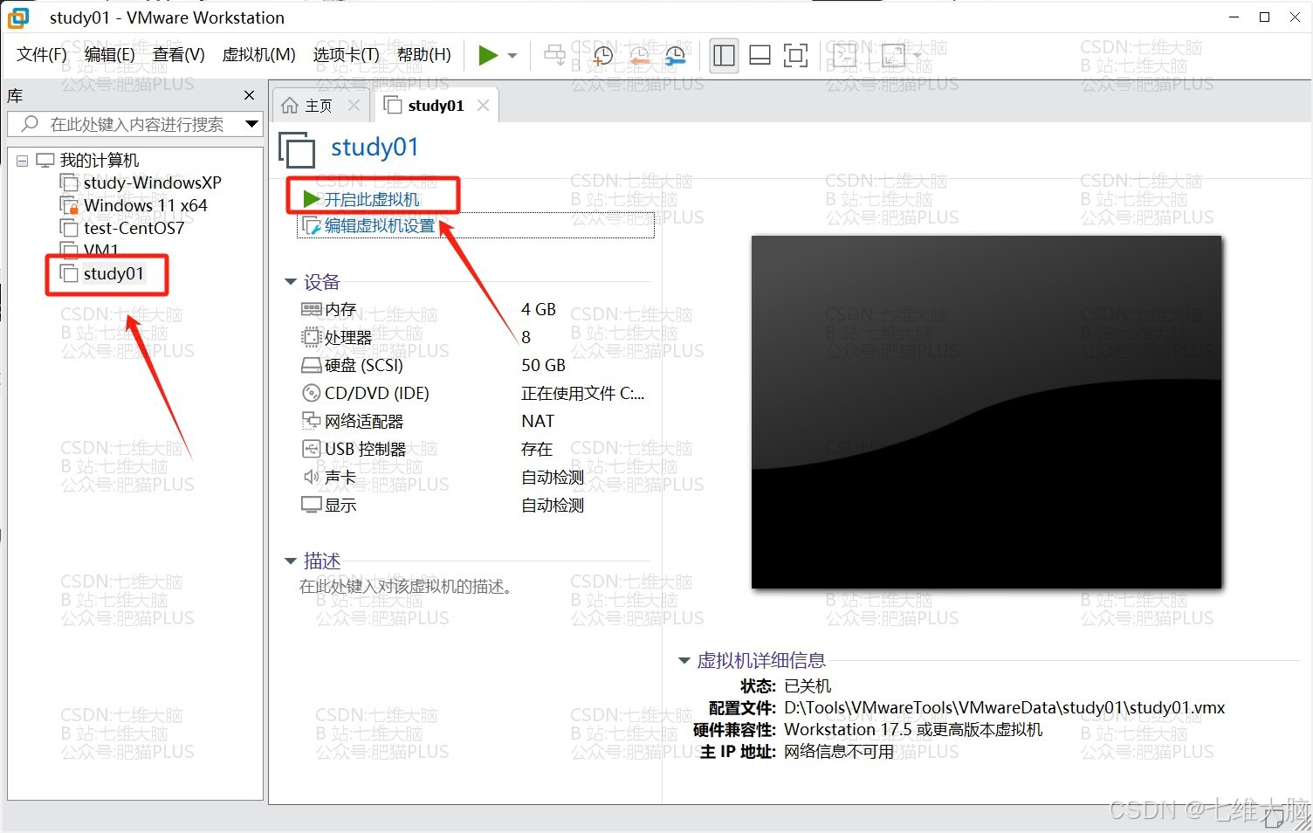Click 编辑虚拟机设置 link
The width and height of the screenshot is (1313, 833).
pos(379,225)
